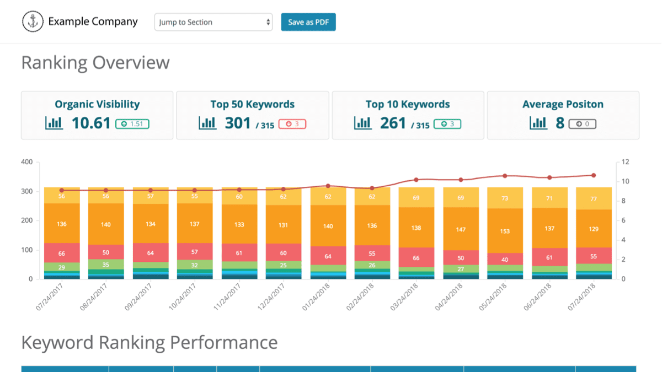Screen dimensions: 662x372
Task: Select the bar chart icon under Organic Visibility
Action: (x=54, y=123)
